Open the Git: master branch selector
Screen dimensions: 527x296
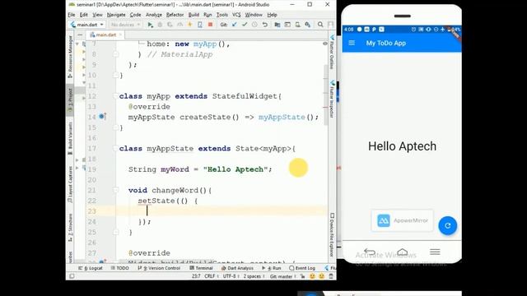coord(282,276)
